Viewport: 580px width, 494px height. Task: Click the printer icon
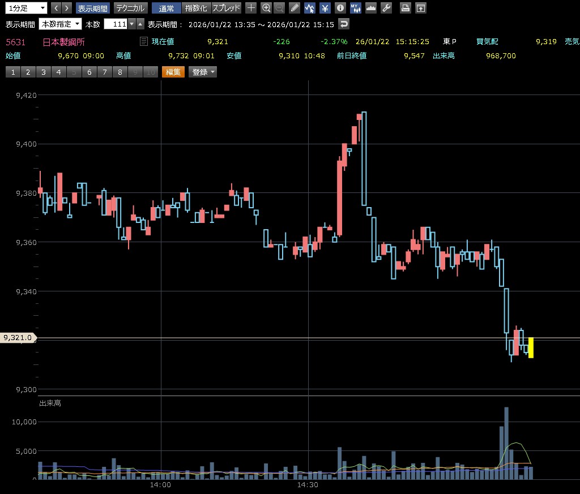point(405,8)
